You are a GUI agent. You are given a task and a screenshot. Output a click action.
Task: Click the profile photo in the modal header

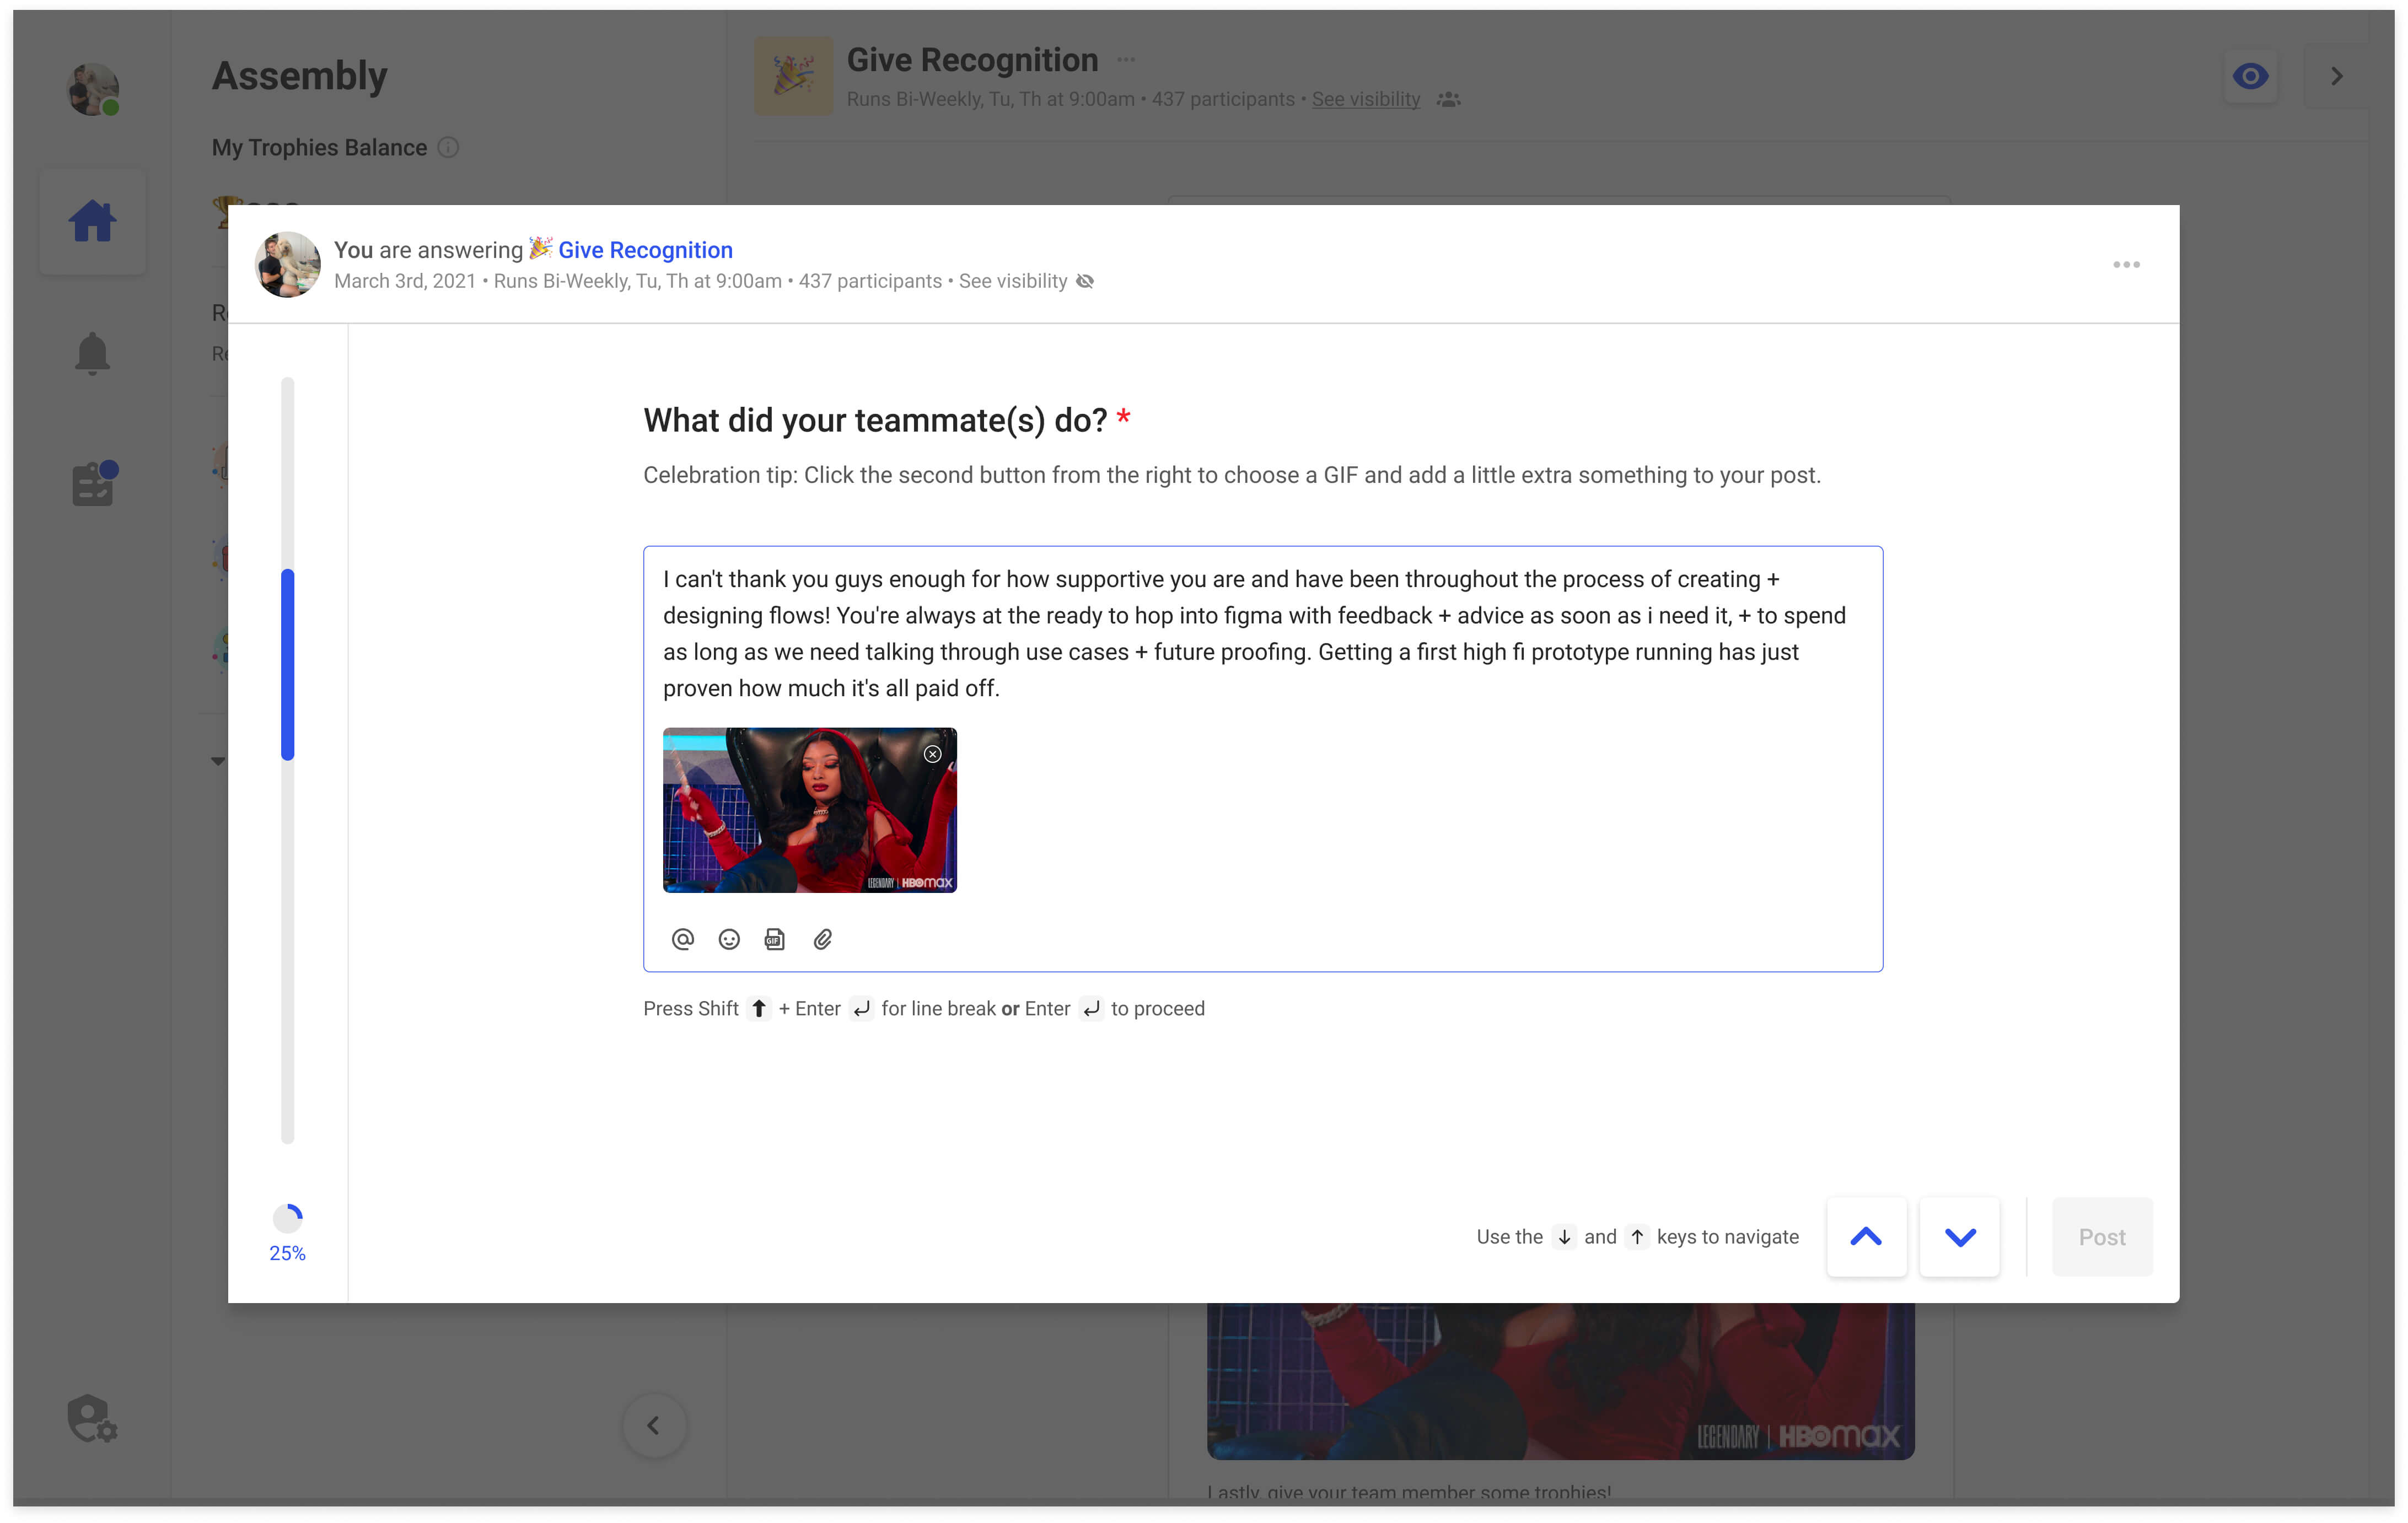[x=288, y=265]
